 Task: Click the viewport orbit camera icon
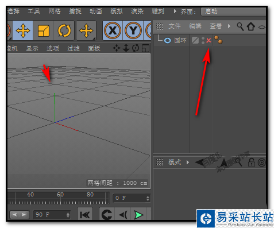pos(136,48)
